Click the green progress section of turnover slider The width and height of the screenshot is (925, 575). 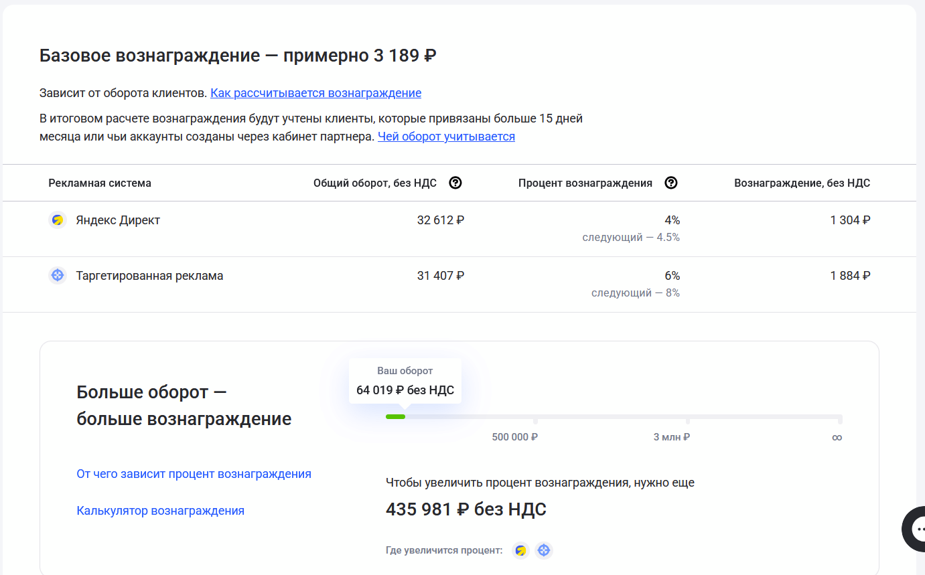[x=396, y=416]
